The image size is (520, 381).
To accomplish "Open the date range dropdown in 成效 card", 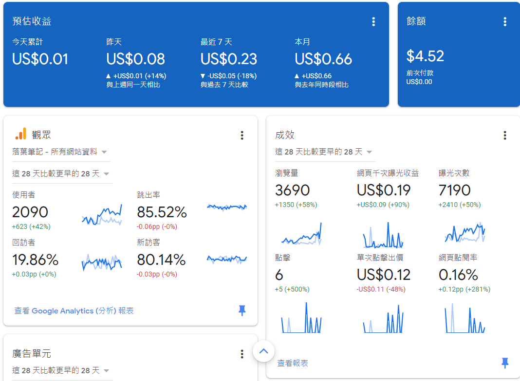I will click(x=324, y=152).
